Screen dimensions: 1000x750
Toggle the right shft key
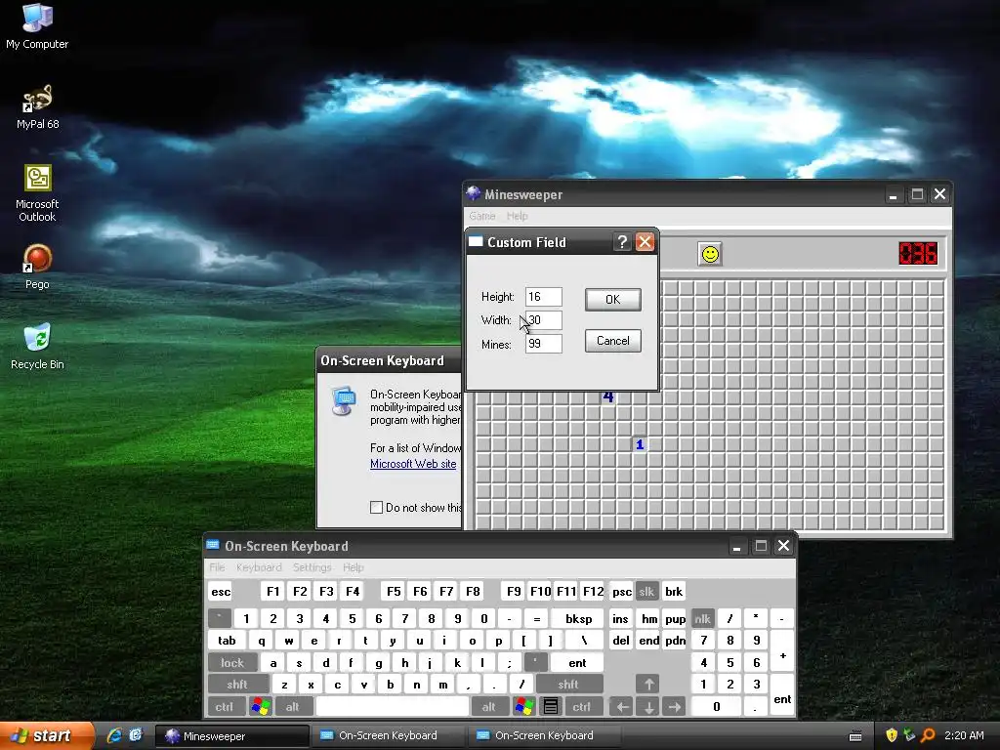(568, 685)
